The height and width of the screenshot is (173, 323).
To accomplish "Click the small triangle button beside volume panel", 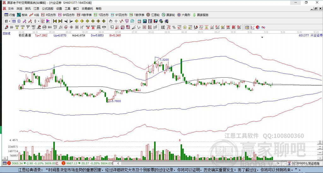I will tap(5, 158).
